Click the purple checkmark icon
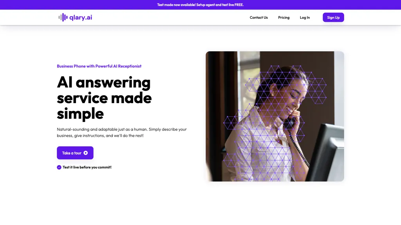Viewport: 401px width, 225px height. tap(59, 167)
